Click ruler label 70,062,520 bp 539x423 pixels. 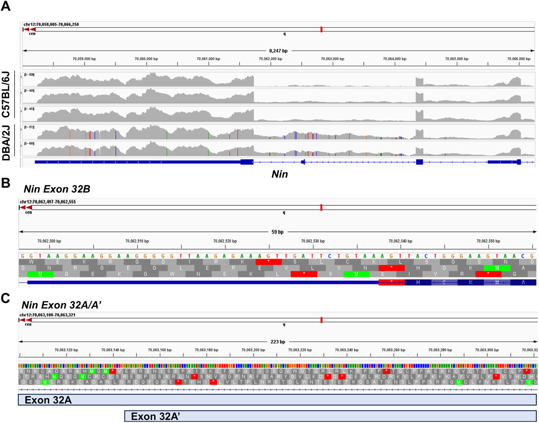[225, 240]
